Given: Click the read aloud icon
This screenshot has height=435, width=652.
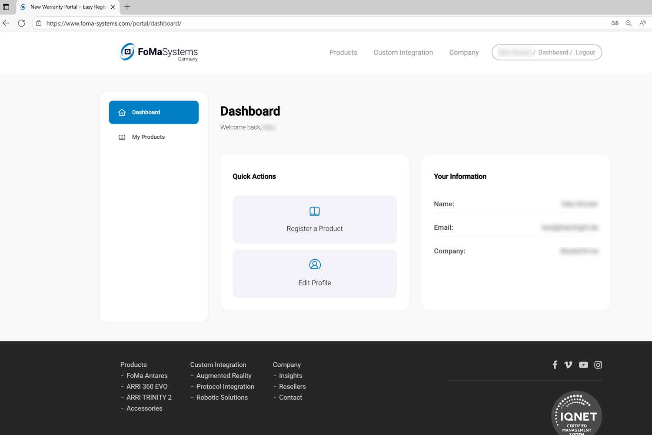Looking at the screenshot, I should pos(642,23).
